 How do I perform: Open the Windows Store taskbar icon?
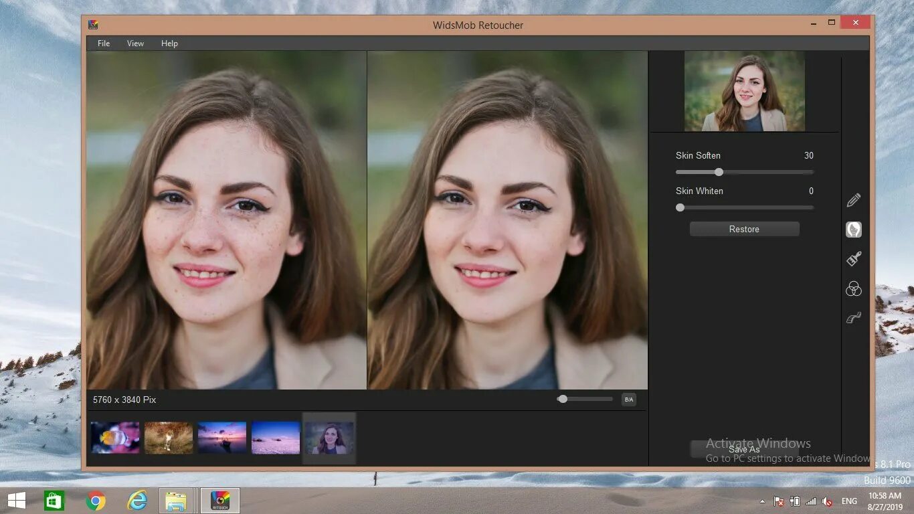coord(54,501)
